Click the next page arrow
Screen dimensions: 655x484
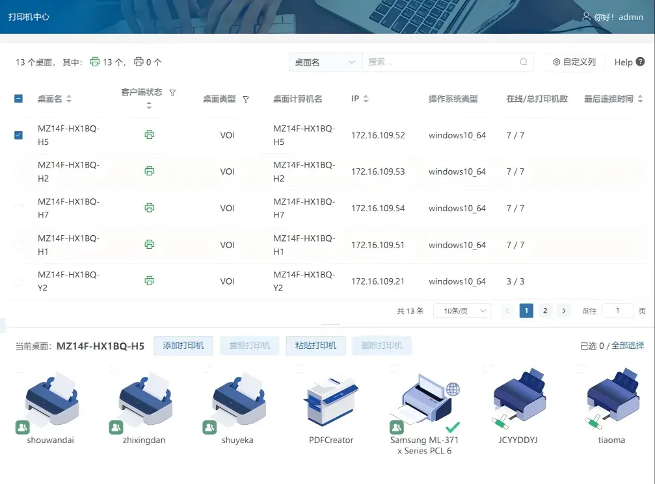point(564,311)
